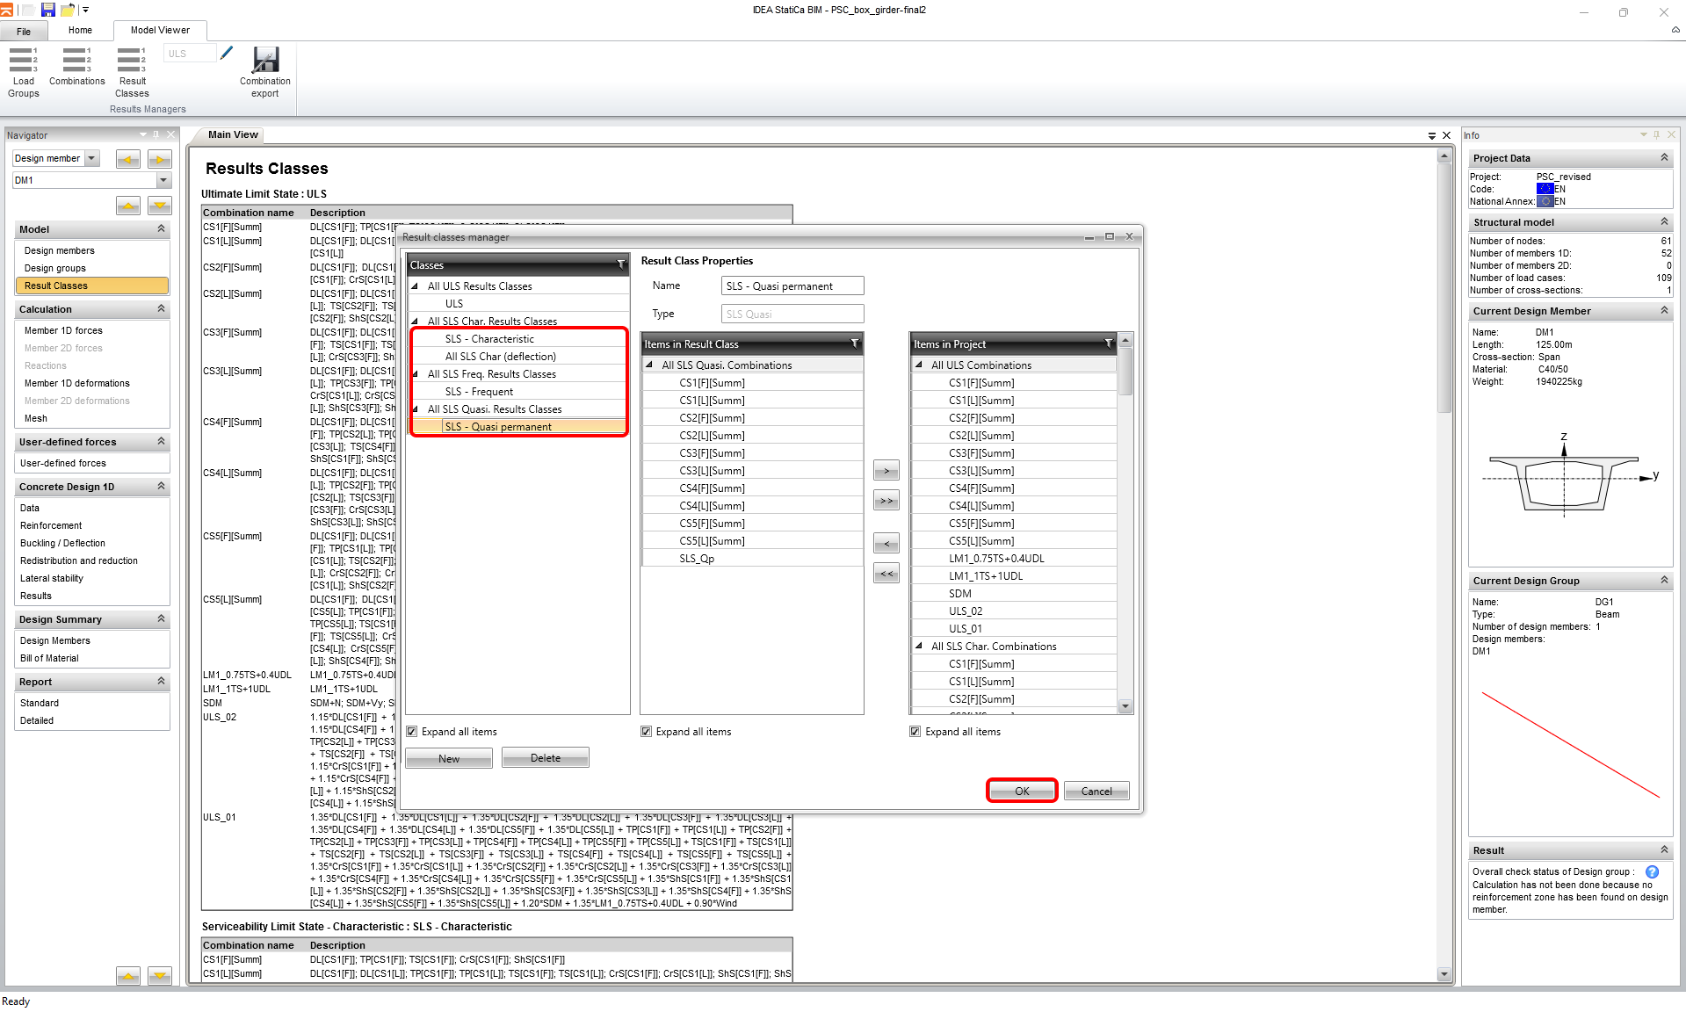This screenshot has height=1012, width=1686.
Task: Collapse All SLS Quasi. Combinations tree node
Action: pyautogui.click(x=649, y=365)
